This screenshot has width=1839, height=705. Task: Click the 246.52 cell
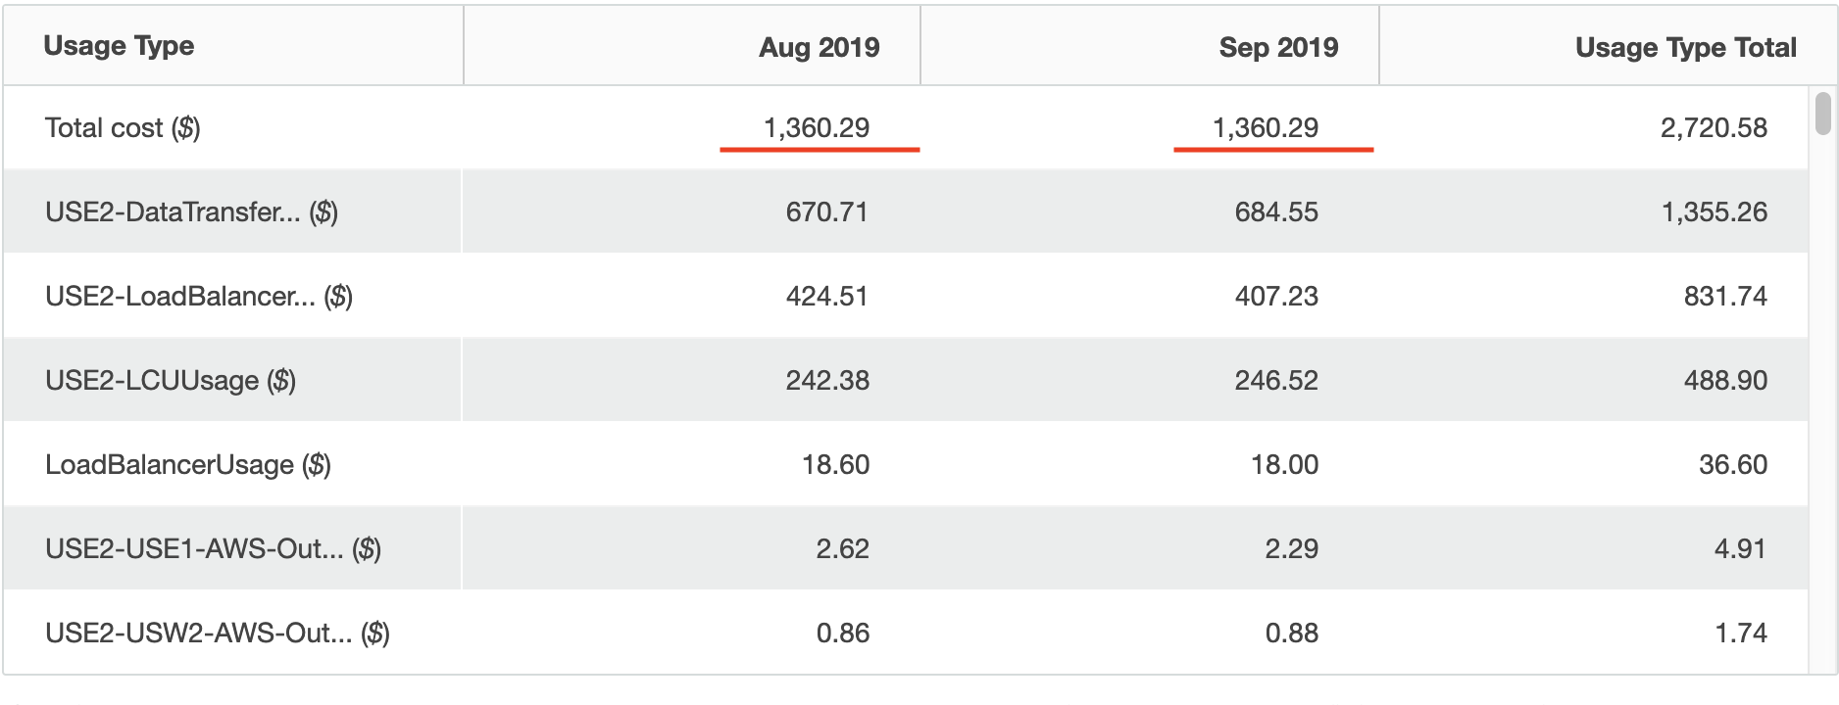click(x=1276, y=381)
